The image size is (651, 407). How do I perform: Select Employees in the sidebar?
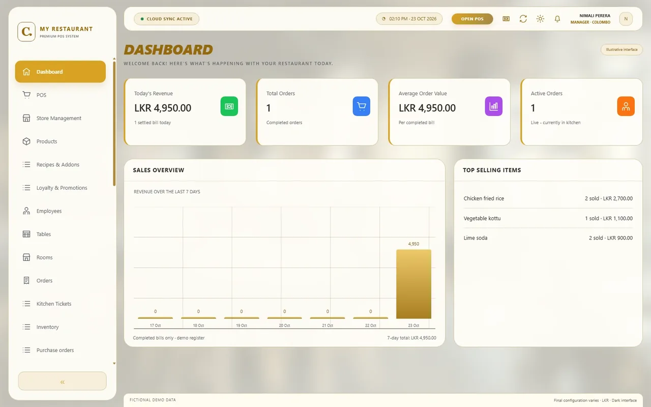point(61,211)
